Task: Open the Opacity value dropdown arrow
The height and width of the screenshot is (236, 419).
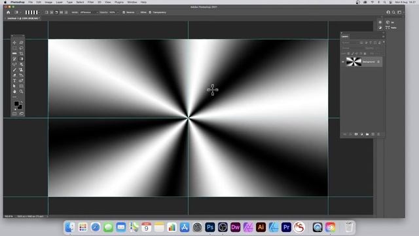Action: 118,12
